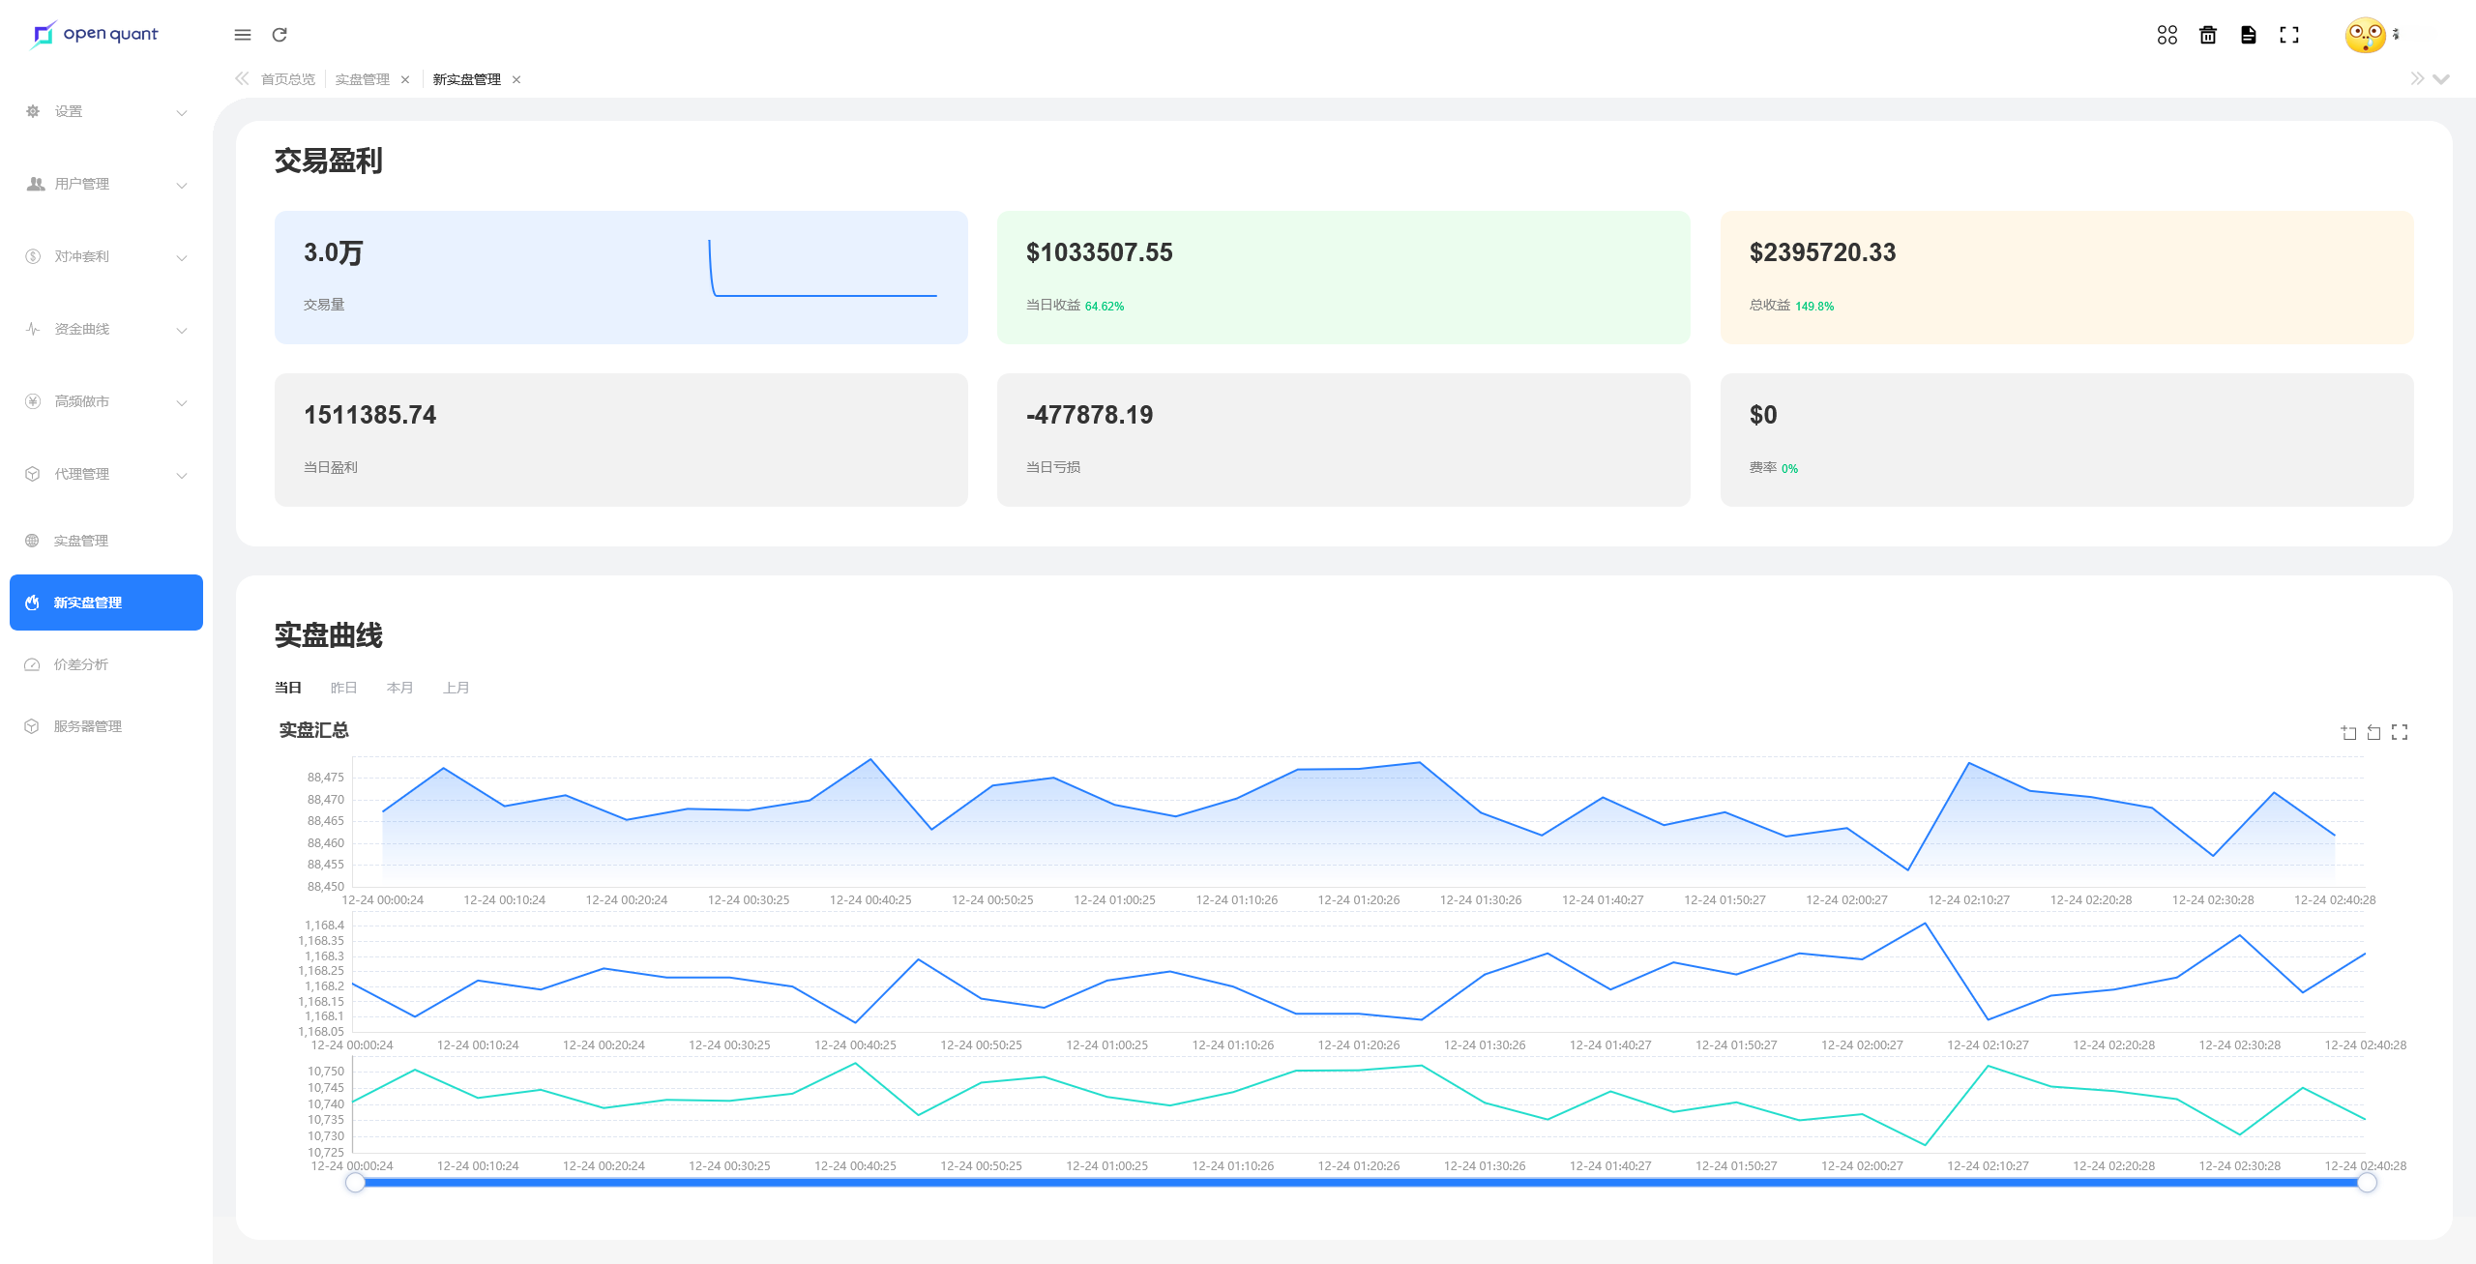Screen dimensions: 2476x1264
Task: Open 价差分析 in the sidebar
Action: coord(81,664)
